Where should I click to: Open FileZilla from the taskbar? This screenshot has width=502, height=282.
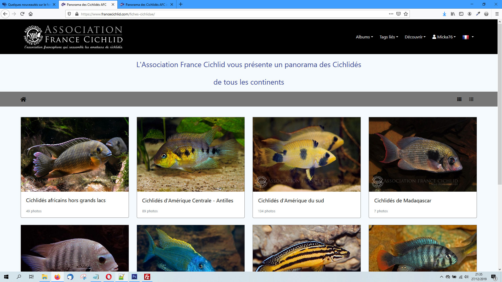tap(147, 277)
